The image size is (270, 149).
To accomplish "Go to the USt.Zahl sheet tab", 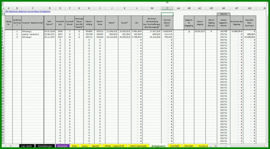I will click(x=175, y=146).
